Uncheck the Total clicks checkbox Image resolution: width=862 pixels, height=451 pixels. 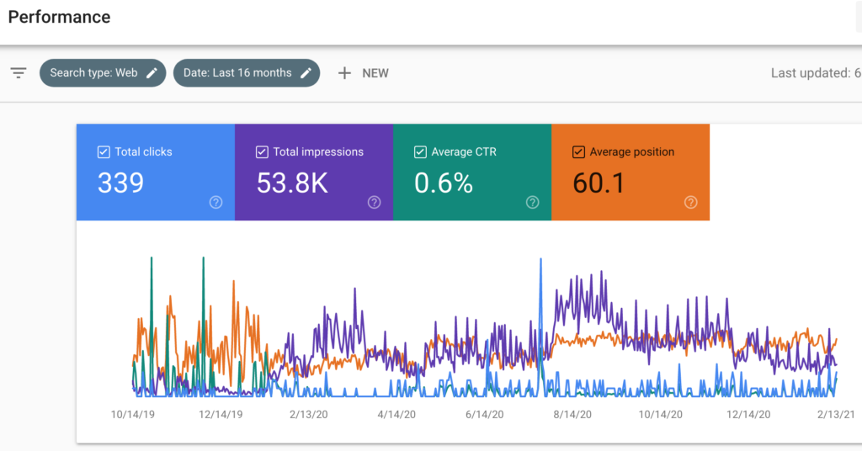pyautogui.click(x=104, y=152)
